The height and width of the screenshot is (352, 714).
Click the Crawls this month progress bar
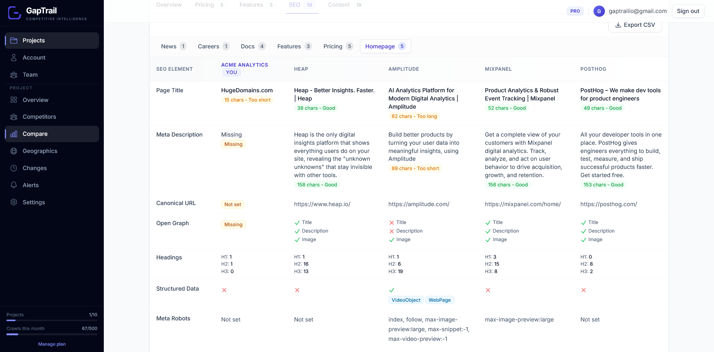click(x=52, y=334)
